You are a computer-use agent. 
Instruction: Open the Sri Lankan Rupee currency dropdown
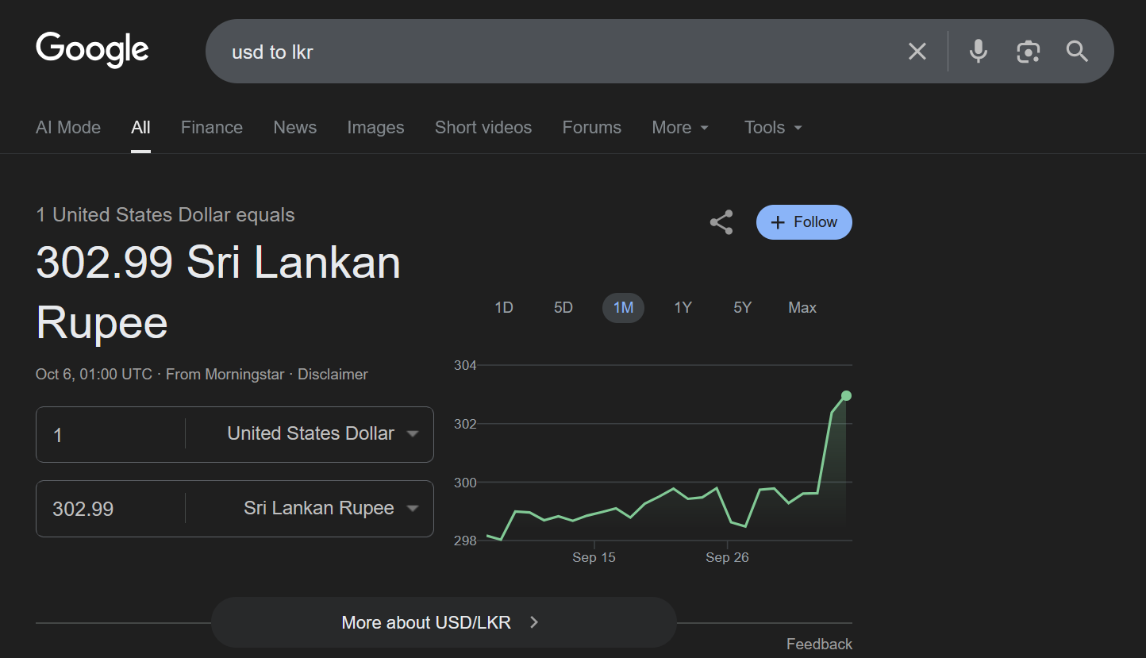click(330, 508)
